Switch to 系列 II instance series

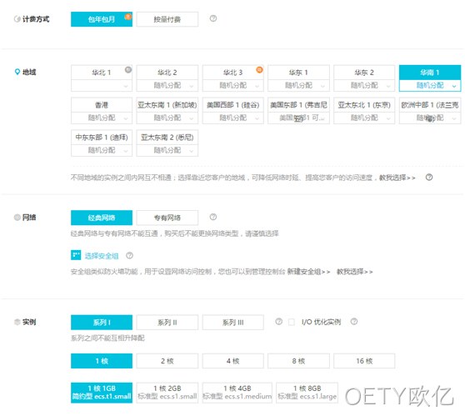[x=167, y=323]
